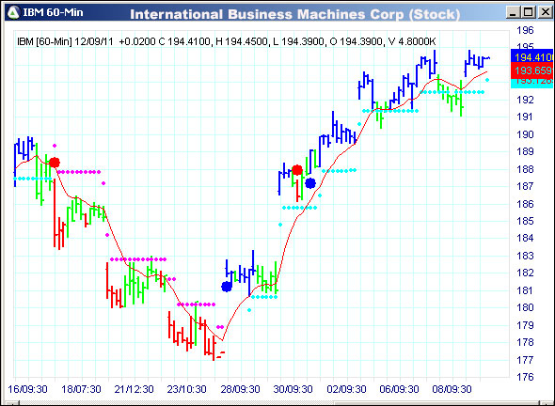This screenshot has width=555, height=406.
Task: Click the big blue dot marker near 28/09:30
Action: pyautogui.click(x=227, y=287)
